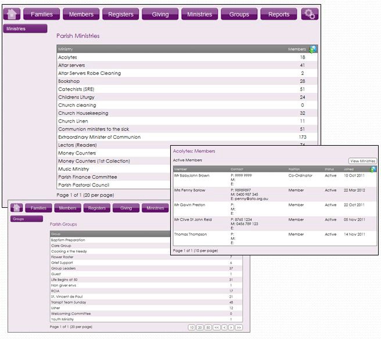Export Parish Ministries list via globe icon
This screenshot has height=339, width=381.
tap(312, 49)
